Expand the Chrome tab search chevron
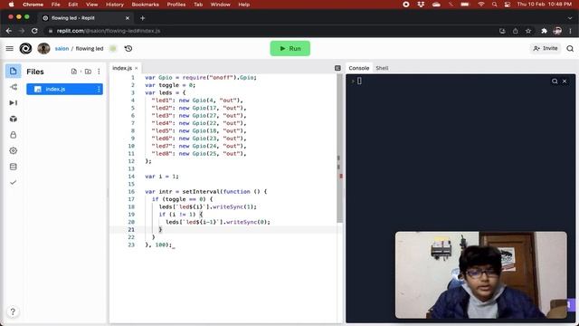Viewport: 579px width, 326px height. 569,18
